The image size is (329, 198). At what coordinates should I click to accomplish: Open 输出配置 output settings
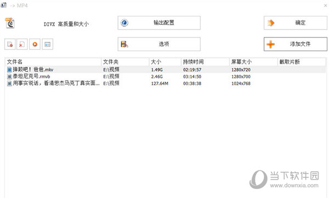coord(159,23)
